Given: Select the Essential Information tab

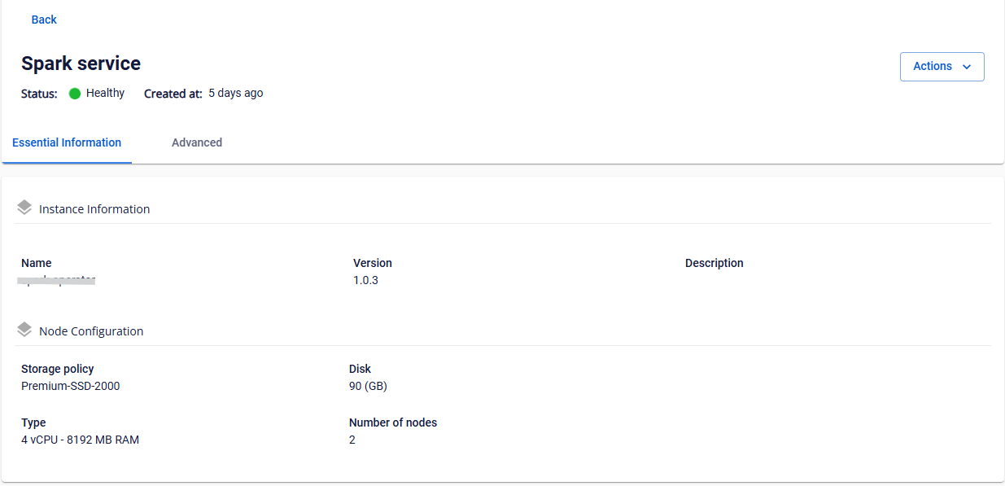Looking at the screenshot, I should click(x=67, y=142).
